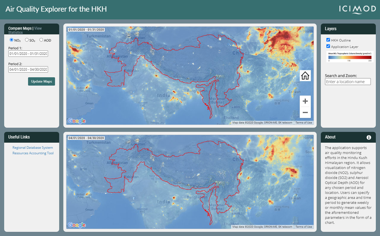Open the Regional Database System link
The height and width of the screenshot is (236, 380).
click(x=33, y=147)
